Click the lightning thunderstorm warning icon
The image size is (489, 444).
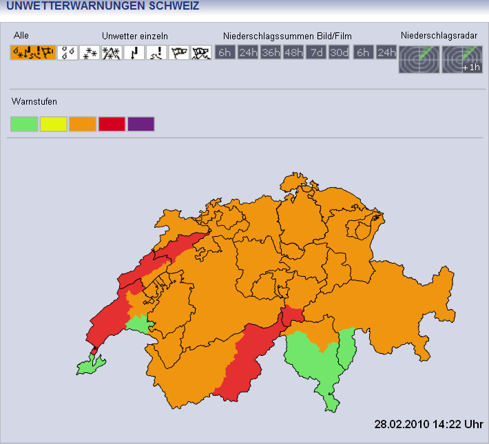point(134,52)
